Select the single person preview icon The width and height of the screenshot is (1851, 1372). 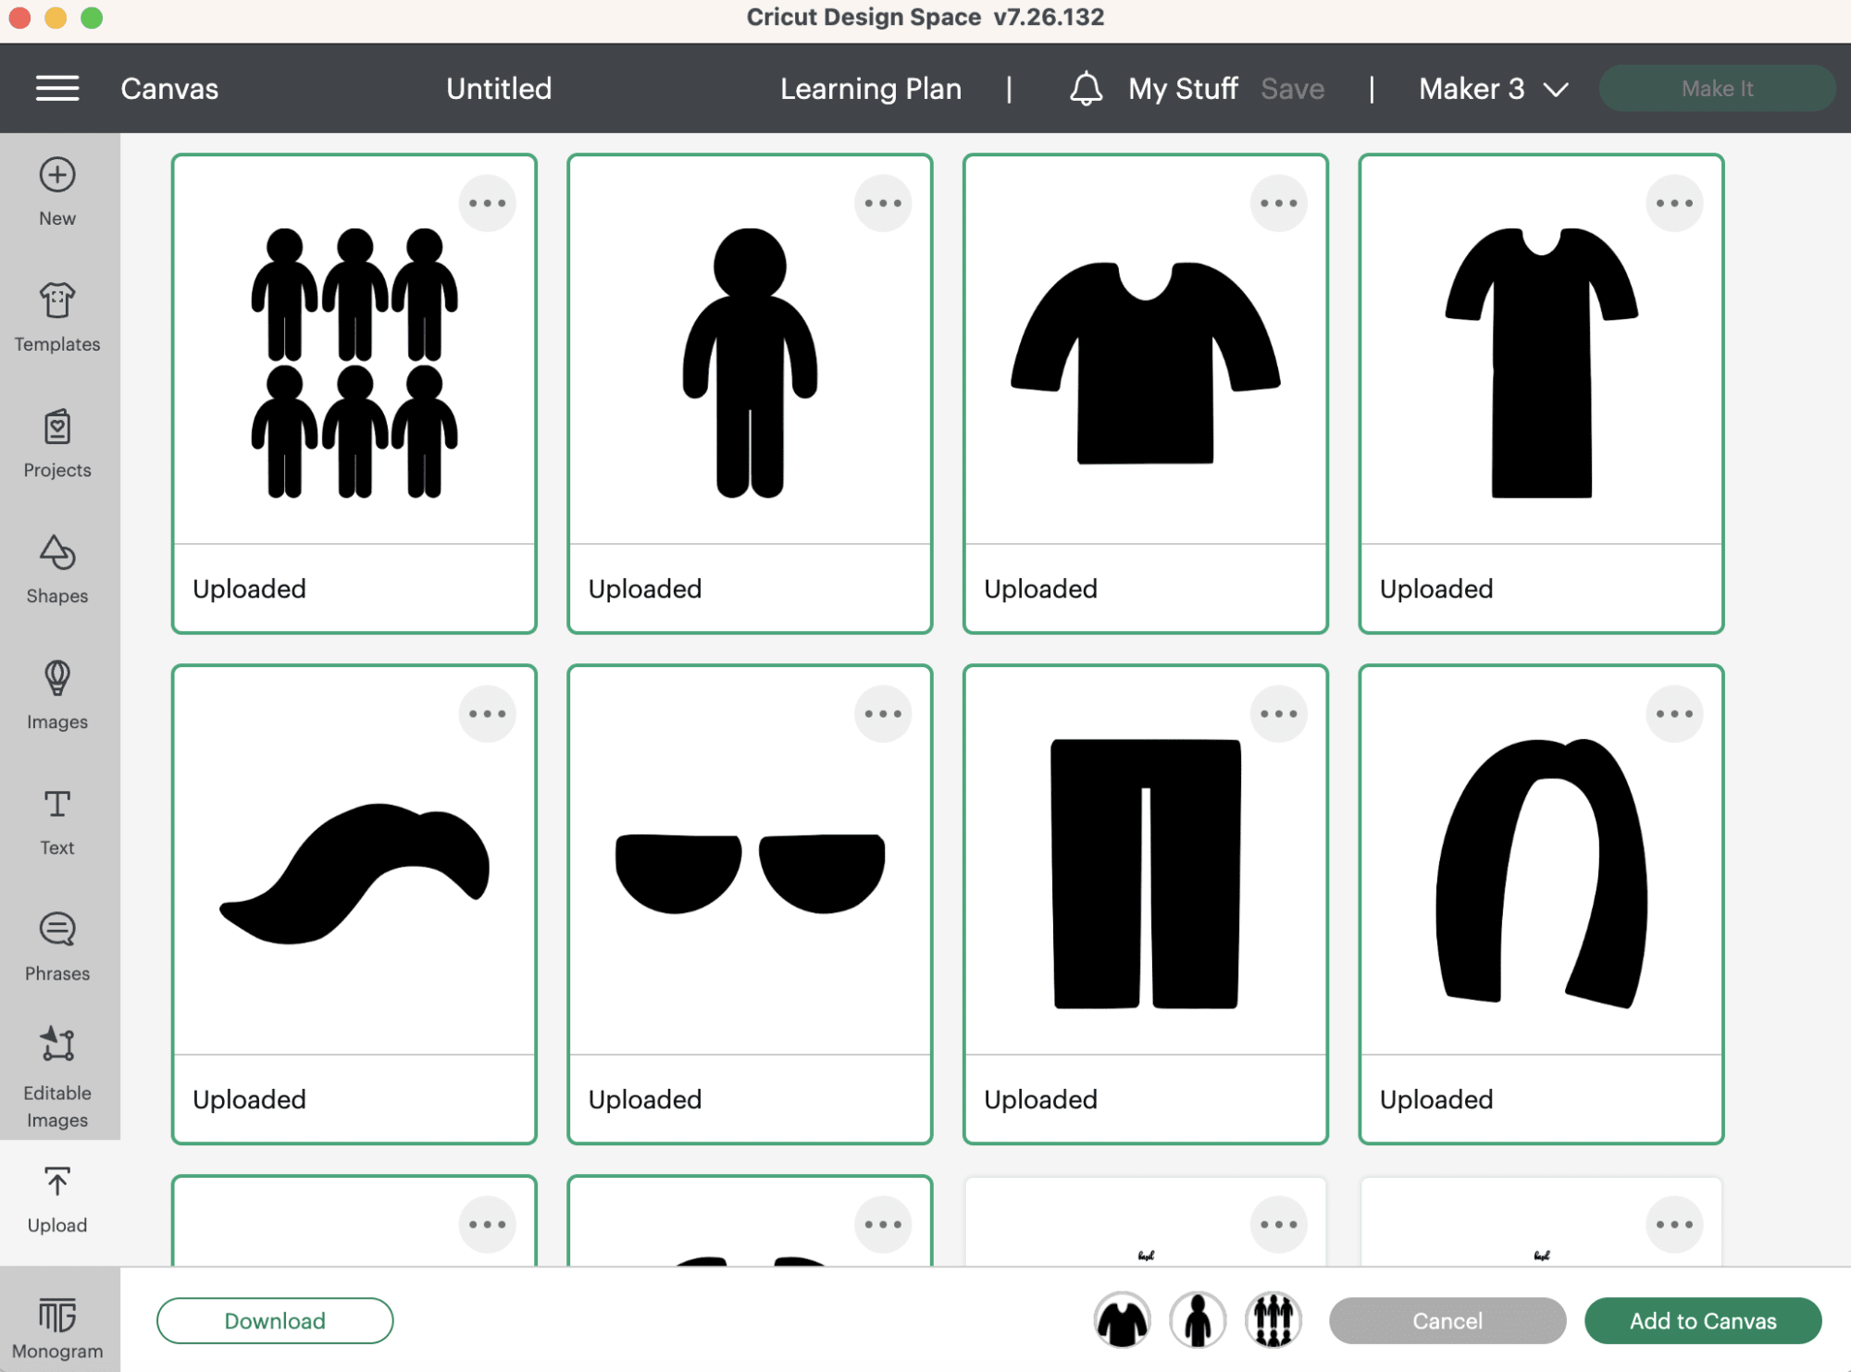point(1198,1320)
